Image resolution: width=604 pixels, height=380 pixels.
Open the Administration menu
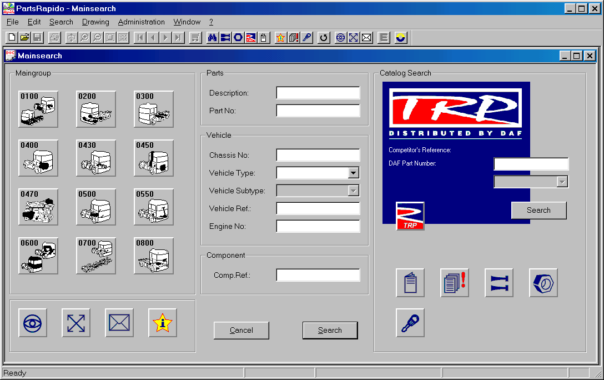click(142, 22)
